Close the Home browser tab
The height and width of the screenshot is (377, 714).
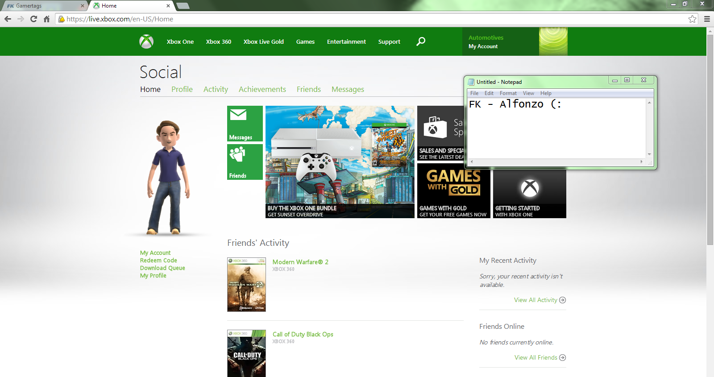click(x=168, y=6)
